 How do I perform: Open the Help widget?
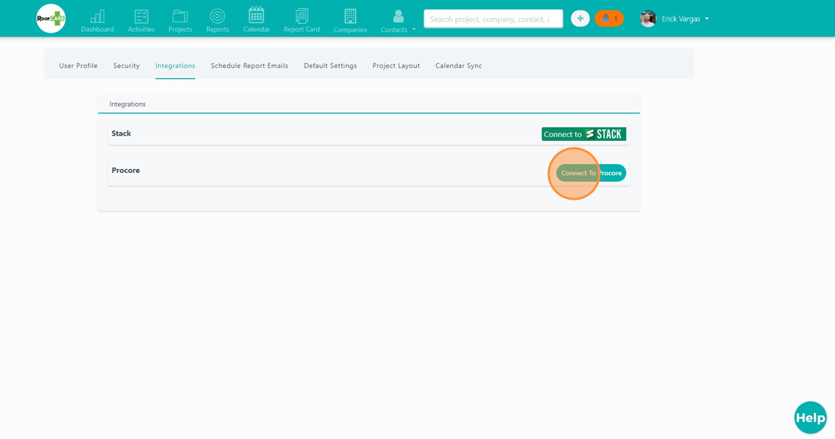click(x=810, y=417)
